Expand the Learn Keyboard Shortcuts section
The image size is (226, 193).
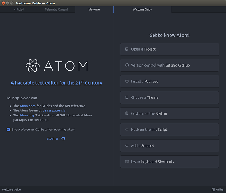169,162
